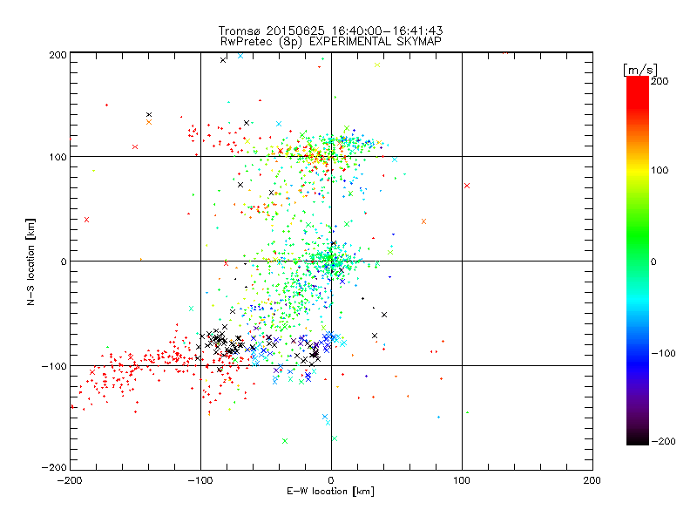The height and width of the screenshot is (523, 697).
Task: Click the y-axis tick label '100'
Action: click(58, 157)
